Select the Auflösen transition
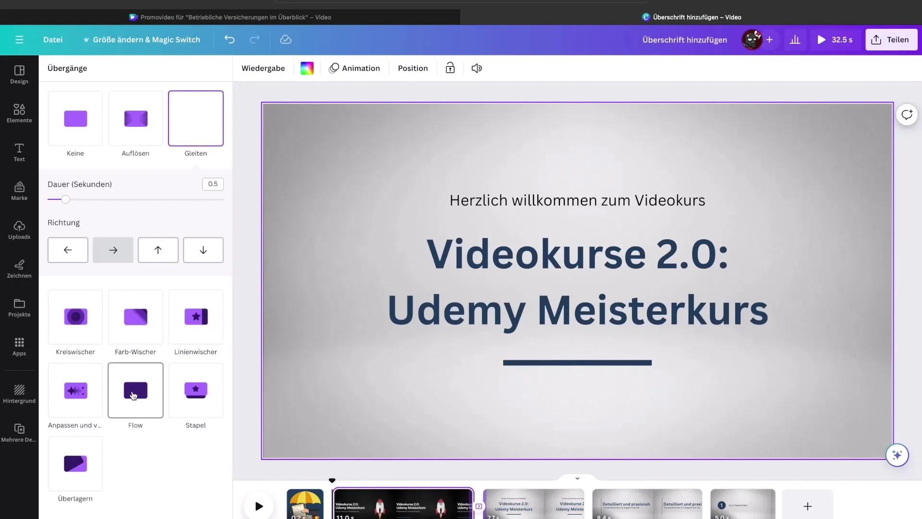The height and width of the screenshot is (519, 922). click(x=135, y=118)
